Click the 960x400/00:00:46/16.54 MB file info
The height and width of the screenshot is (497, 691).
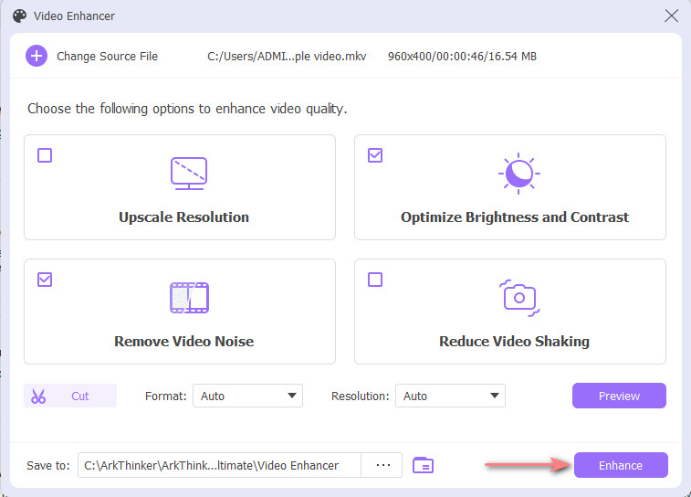tap(462, 57)
